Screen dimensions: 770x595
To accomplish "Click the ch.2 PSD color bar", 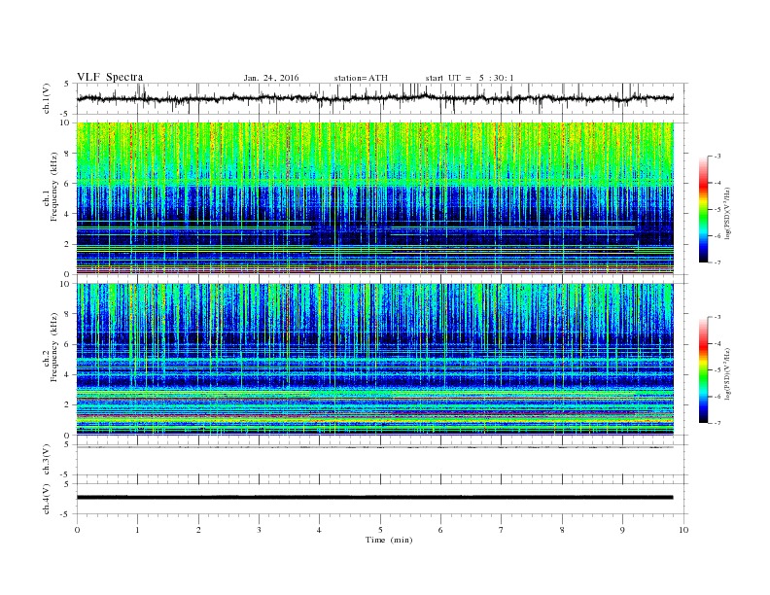I will tap(704, 369).
